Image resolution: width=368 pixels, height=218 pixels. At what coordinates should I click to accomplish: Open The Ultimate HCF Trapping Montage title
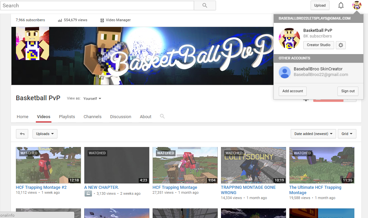tap(315, 190)
